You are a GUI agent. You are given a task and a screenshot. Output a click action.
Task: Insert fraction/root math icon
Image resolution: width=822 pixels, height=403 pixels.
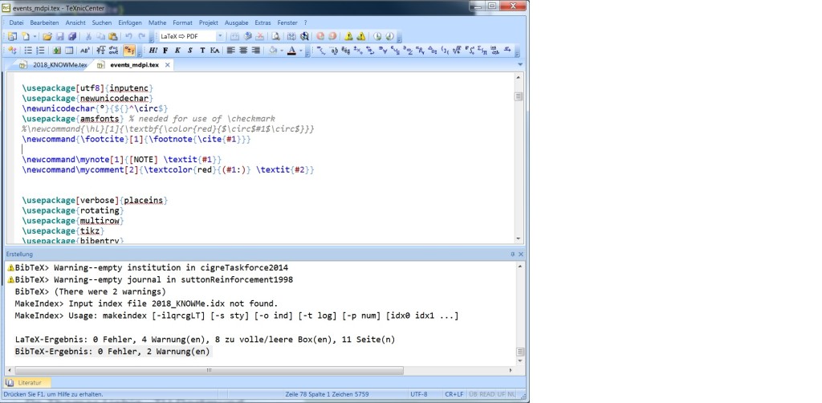(x=100, y=51)
